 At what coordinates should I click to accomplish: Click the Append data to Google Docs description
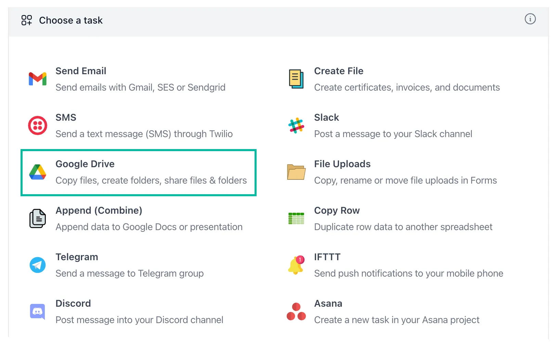pyautogui.click(x=149, y=227)
